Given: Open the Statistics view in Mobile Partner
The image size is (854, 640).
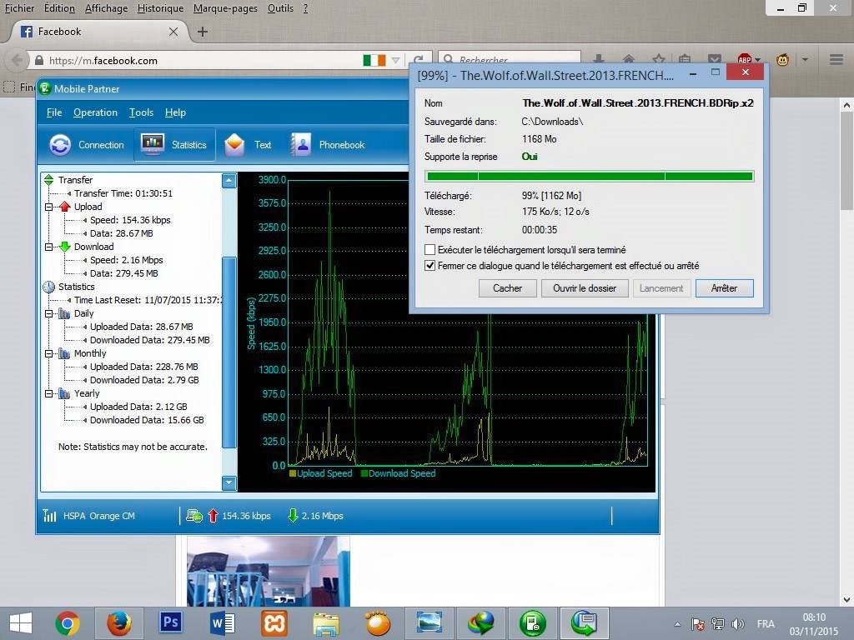Looking at the screenshot, I should (174, 145).
